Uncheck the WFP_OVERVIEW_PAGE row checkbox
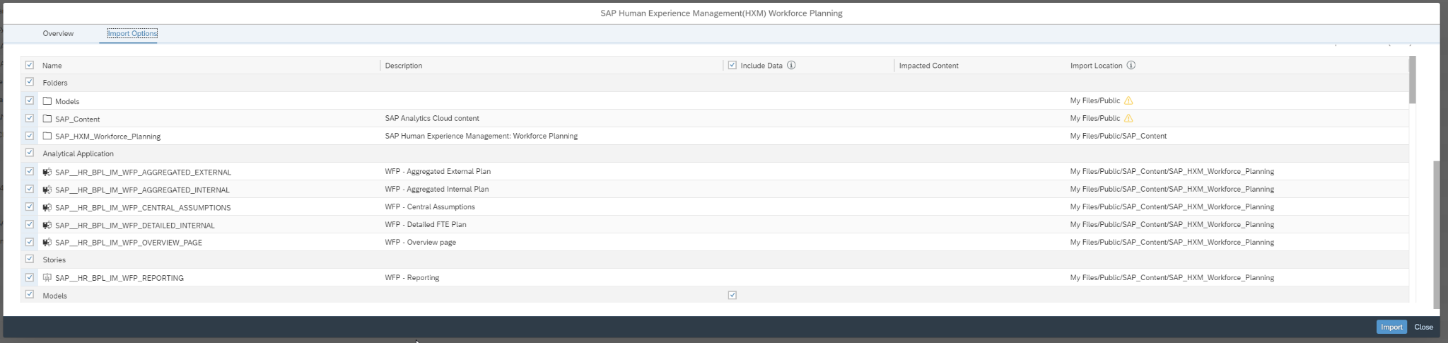This screenshot has width=1448, height=343. pos(30,241)
